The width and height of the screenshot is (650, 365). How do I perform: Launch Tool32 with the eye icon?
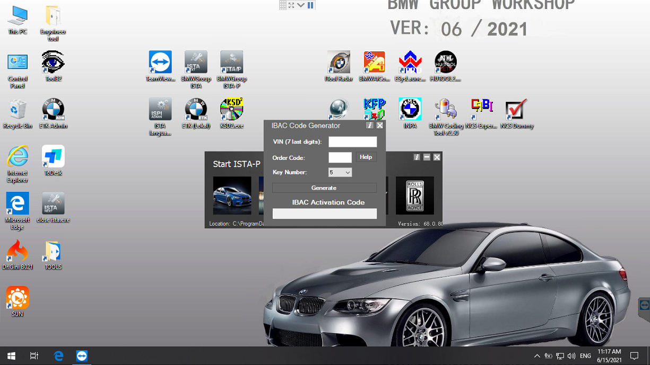pyautogui.click(x=53, y=67)
